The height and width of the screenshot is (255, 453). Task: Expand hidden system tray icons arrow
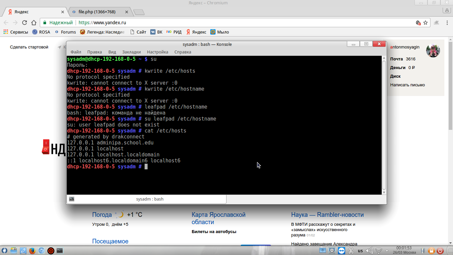[x=387, y=251]
